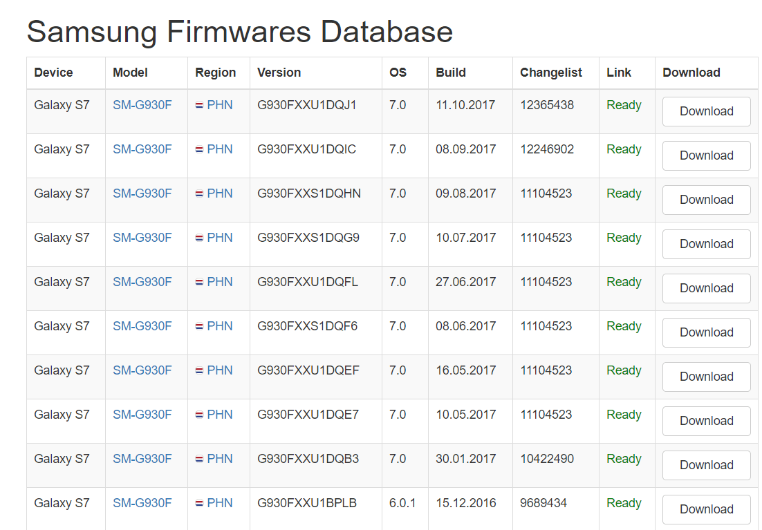The image size is (762, 530).
Task: Download the G930FXXU1DQE7 firmware
Action: [x=706, y=421]
